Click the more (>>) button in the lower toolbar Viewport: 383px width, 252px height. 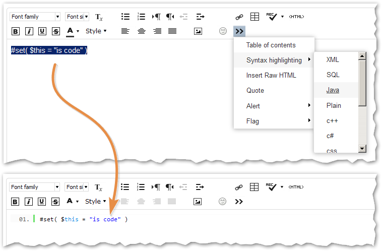(x=239, y=202)
